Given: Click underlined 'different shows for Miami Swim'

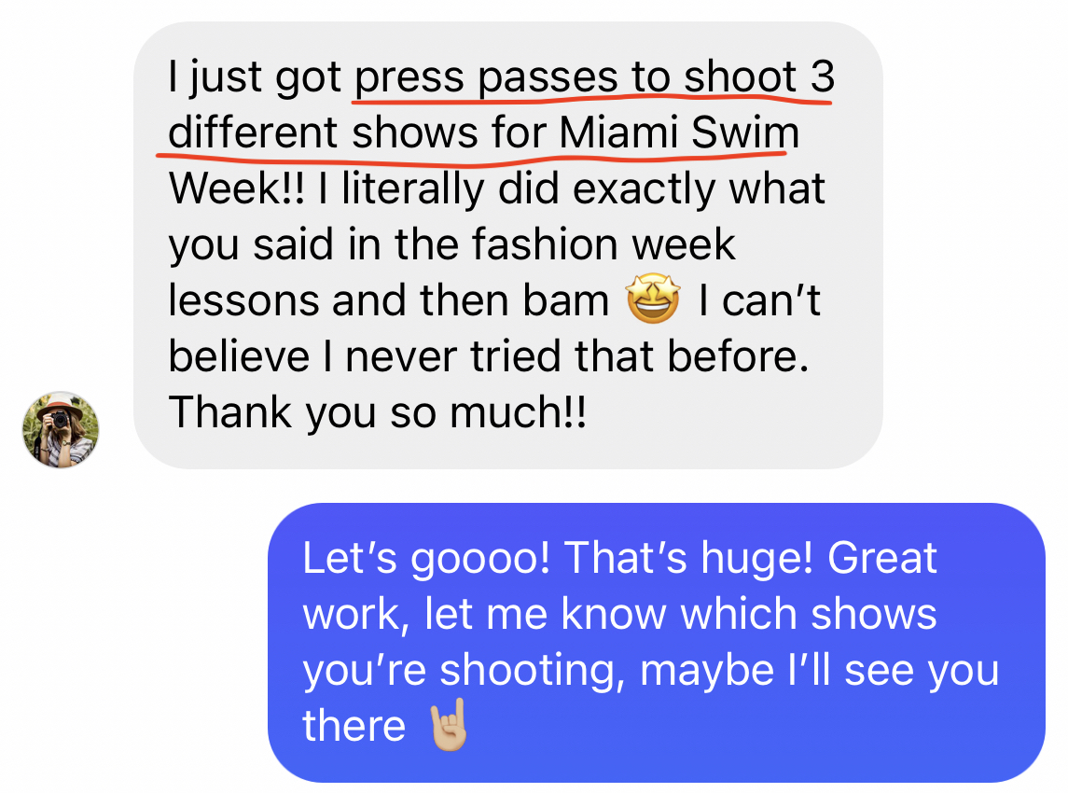Looking at the screenshot, I should (x=483, y=132).
